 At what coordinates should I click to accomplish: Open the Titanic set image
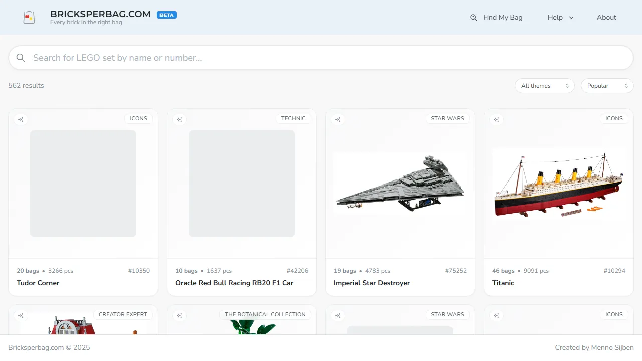click(558, 184)
